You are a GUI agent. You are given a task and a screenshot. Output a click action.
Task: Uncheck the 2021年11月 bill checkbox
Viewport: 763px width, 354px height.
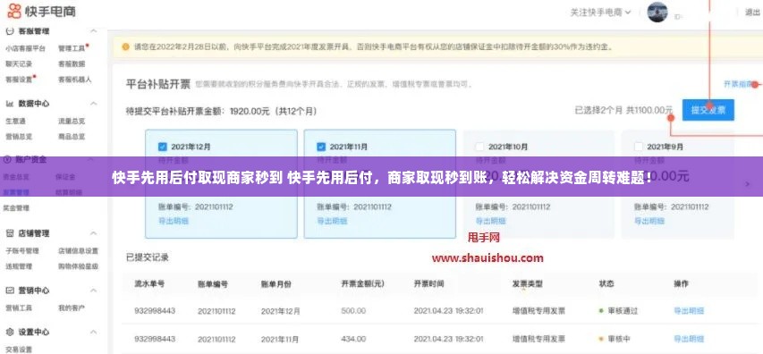pyautogui.click(x=321, y=147)
